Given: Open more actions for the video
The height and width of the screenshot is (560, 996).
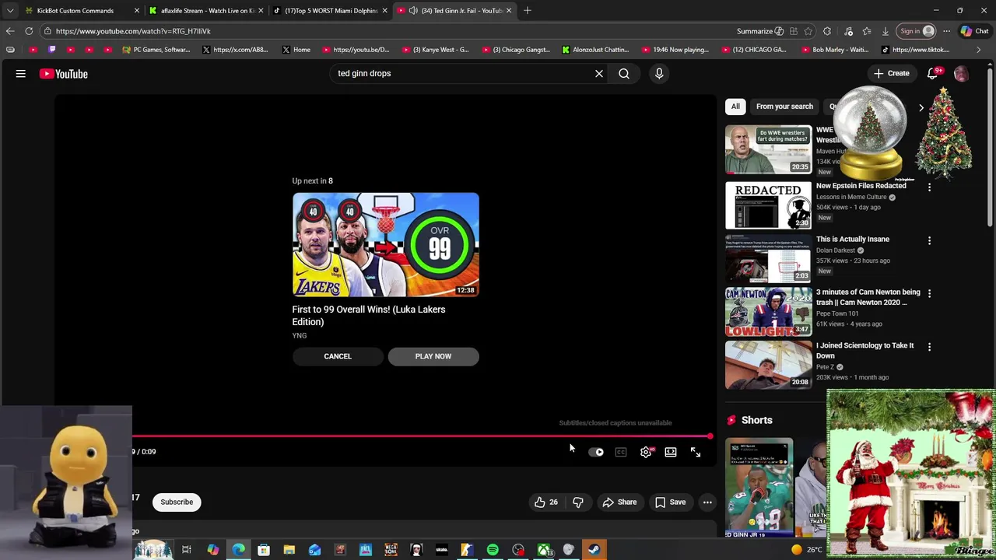Looking at the screenshot, I should click(707, 502).
